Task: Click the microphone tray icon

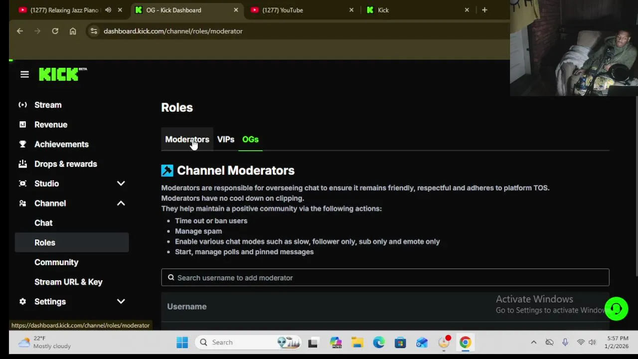Action: click(x=565, y=343)
